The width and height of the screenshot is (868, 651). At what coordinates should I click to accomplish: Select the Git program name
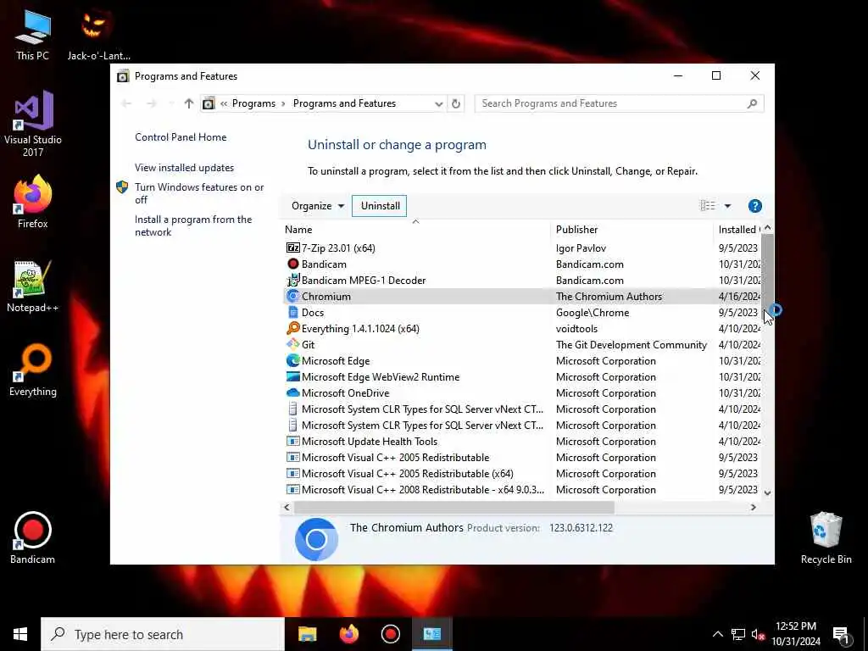308,344
